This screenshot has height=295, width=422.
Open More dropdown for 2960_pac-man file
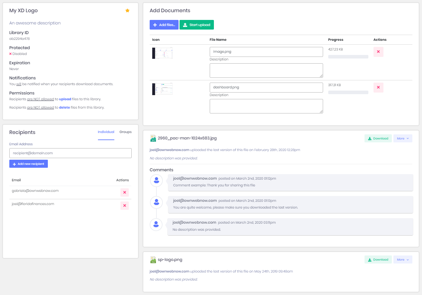[x=402, y=139]
